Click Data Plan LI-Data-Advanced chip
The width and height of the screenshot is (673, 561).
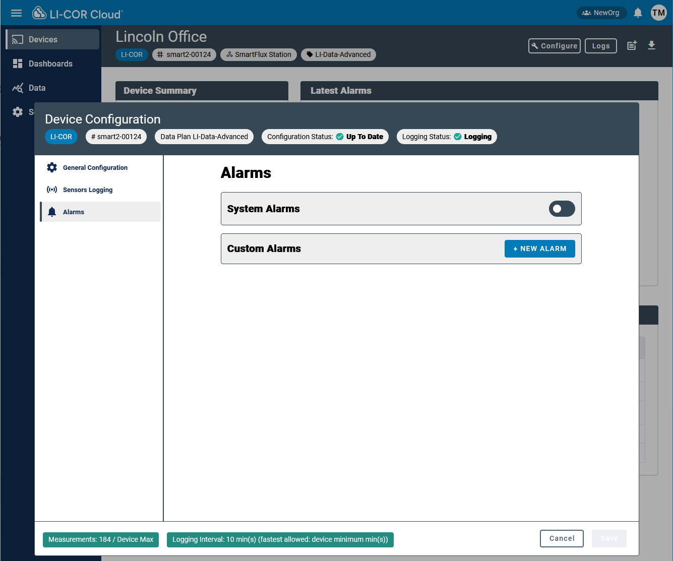pyautogui.click(x=204, y=137)
